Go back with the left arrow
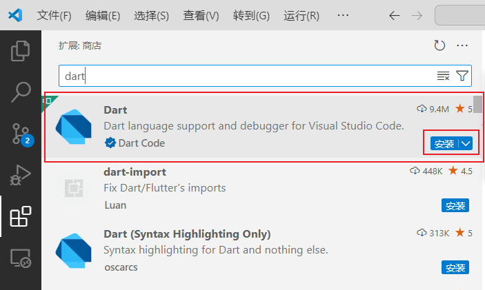This screenshot has height=290, width=485. 395,15
